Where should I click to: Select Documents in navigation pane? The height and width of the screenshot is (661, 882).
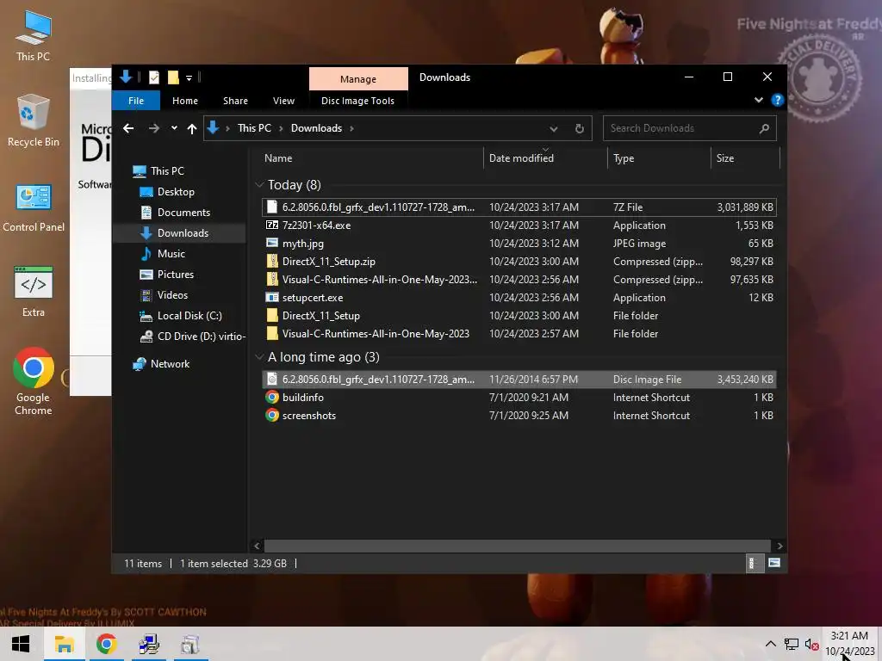pos(184,213)
